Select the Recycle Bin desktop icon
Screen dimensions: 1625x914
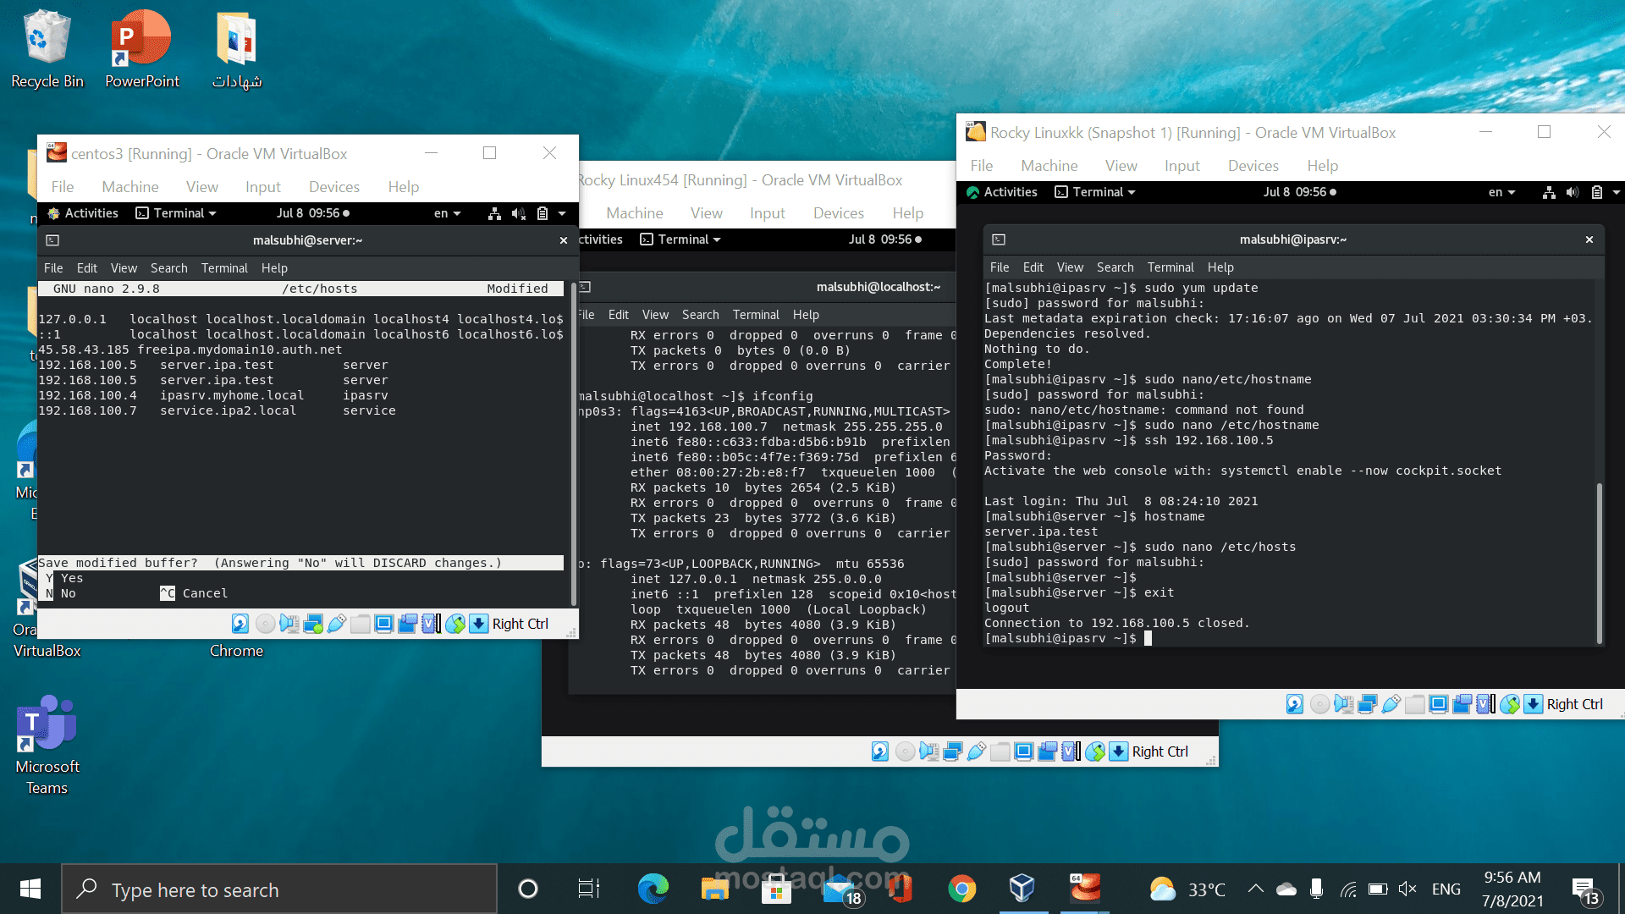click(47, 49)
